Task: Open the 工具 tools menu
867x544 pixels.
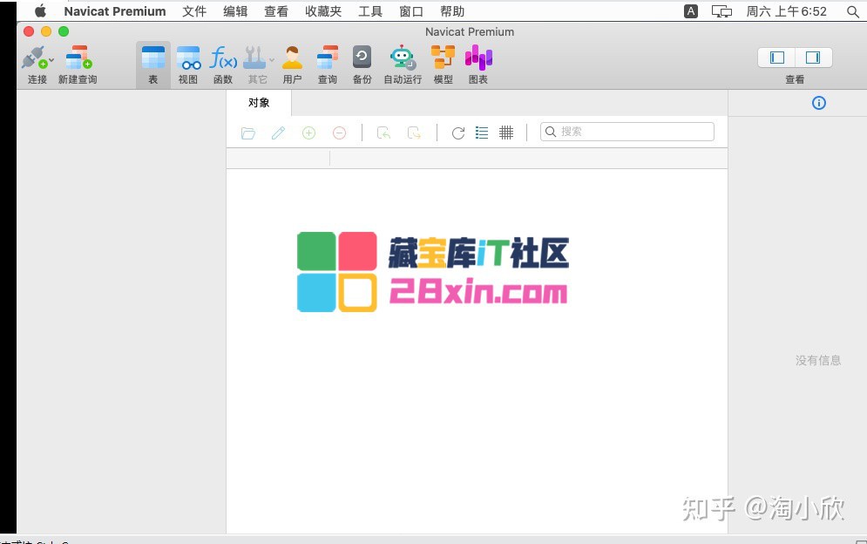Action: point(370,11)
